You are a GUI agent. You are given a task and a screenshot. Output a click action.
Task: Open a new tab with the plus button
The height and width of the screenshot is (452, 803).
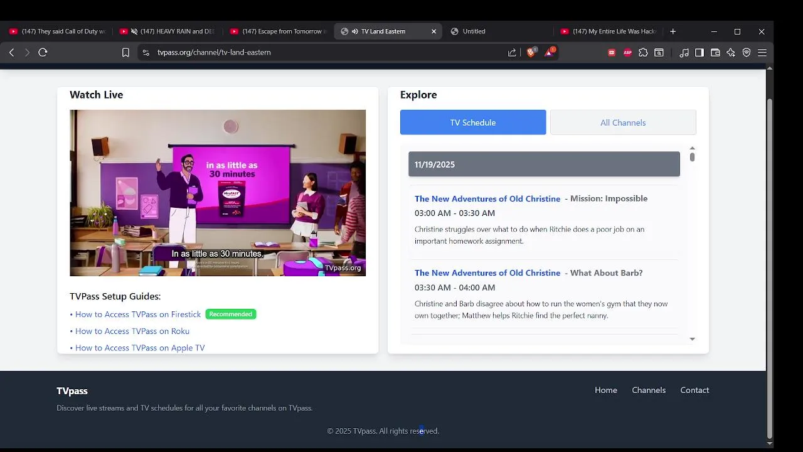(x=673, y=31)
